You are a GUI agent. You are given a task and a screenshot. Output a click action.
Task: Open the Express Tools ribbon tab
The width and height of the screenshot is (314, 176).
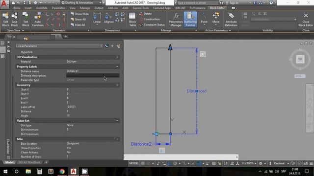coord(141,8)
